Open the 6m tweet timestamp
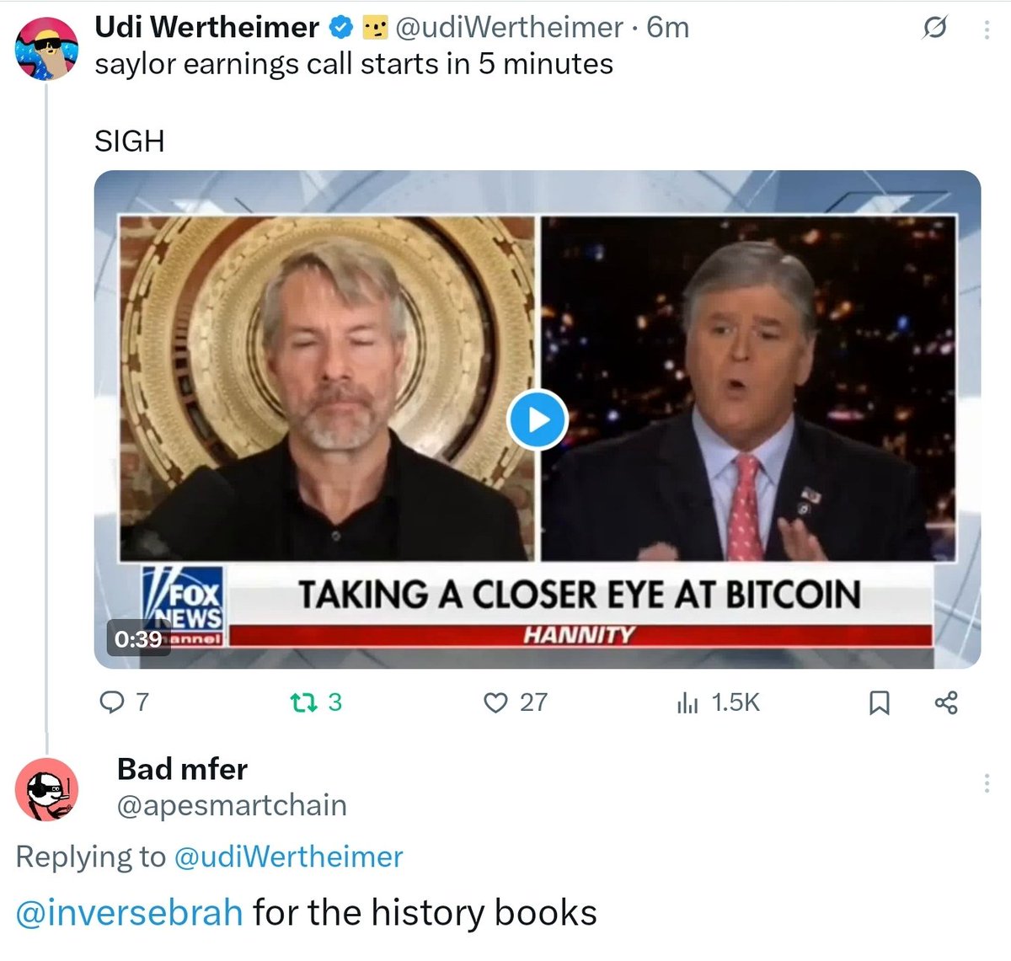This screenshot has height=961, width=1011. click(667, 28)
